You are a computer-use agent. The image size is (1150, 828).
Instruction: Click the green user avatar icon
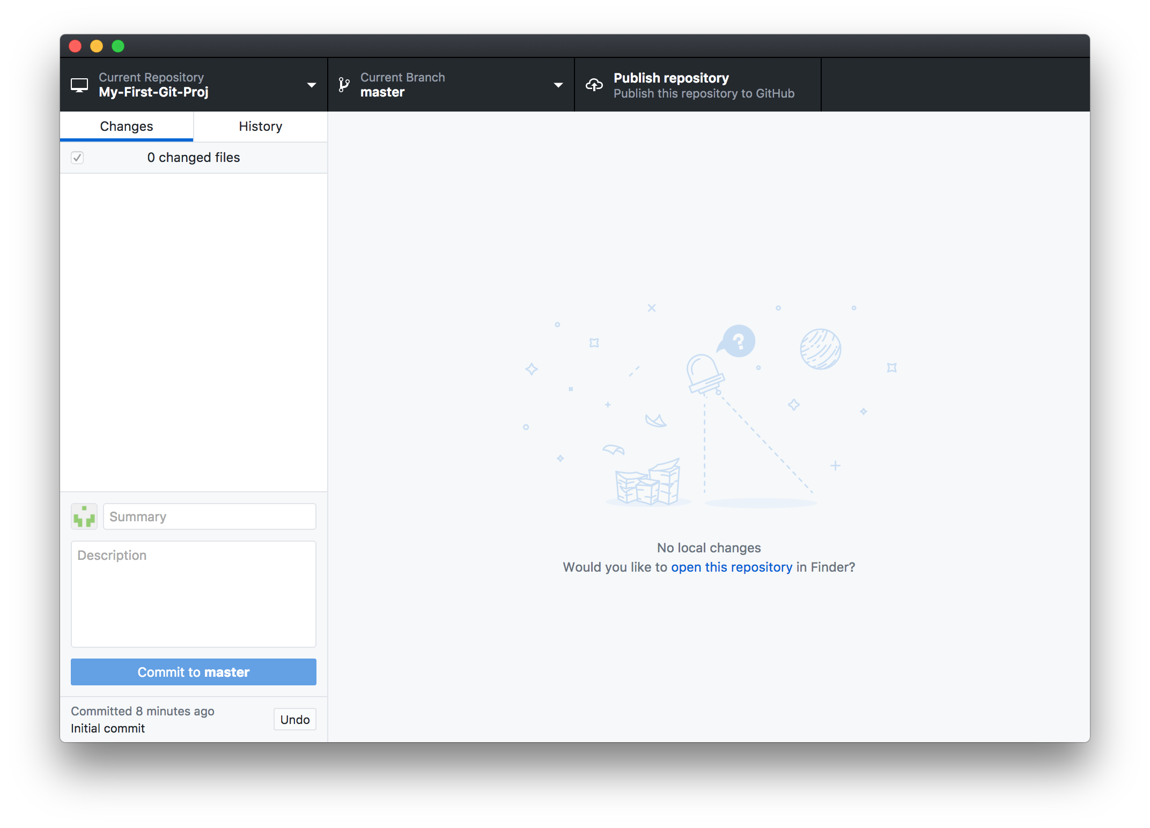tap(84, 516)
